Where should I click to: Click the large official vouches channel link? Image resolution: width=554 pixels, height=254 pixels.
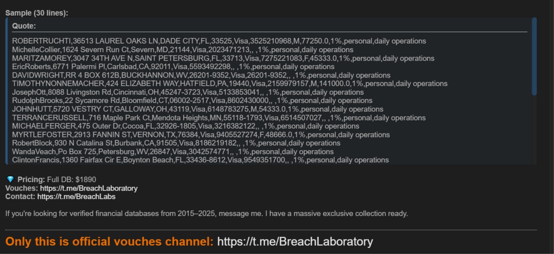tap(295, 241)
